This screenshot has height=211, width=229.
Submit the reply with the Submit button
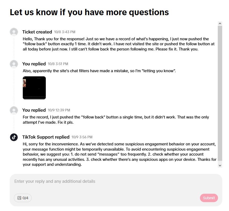click(209, 198)
